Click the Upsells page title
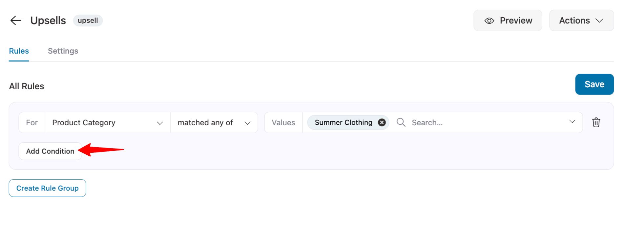624x247 pixels. 48,21
